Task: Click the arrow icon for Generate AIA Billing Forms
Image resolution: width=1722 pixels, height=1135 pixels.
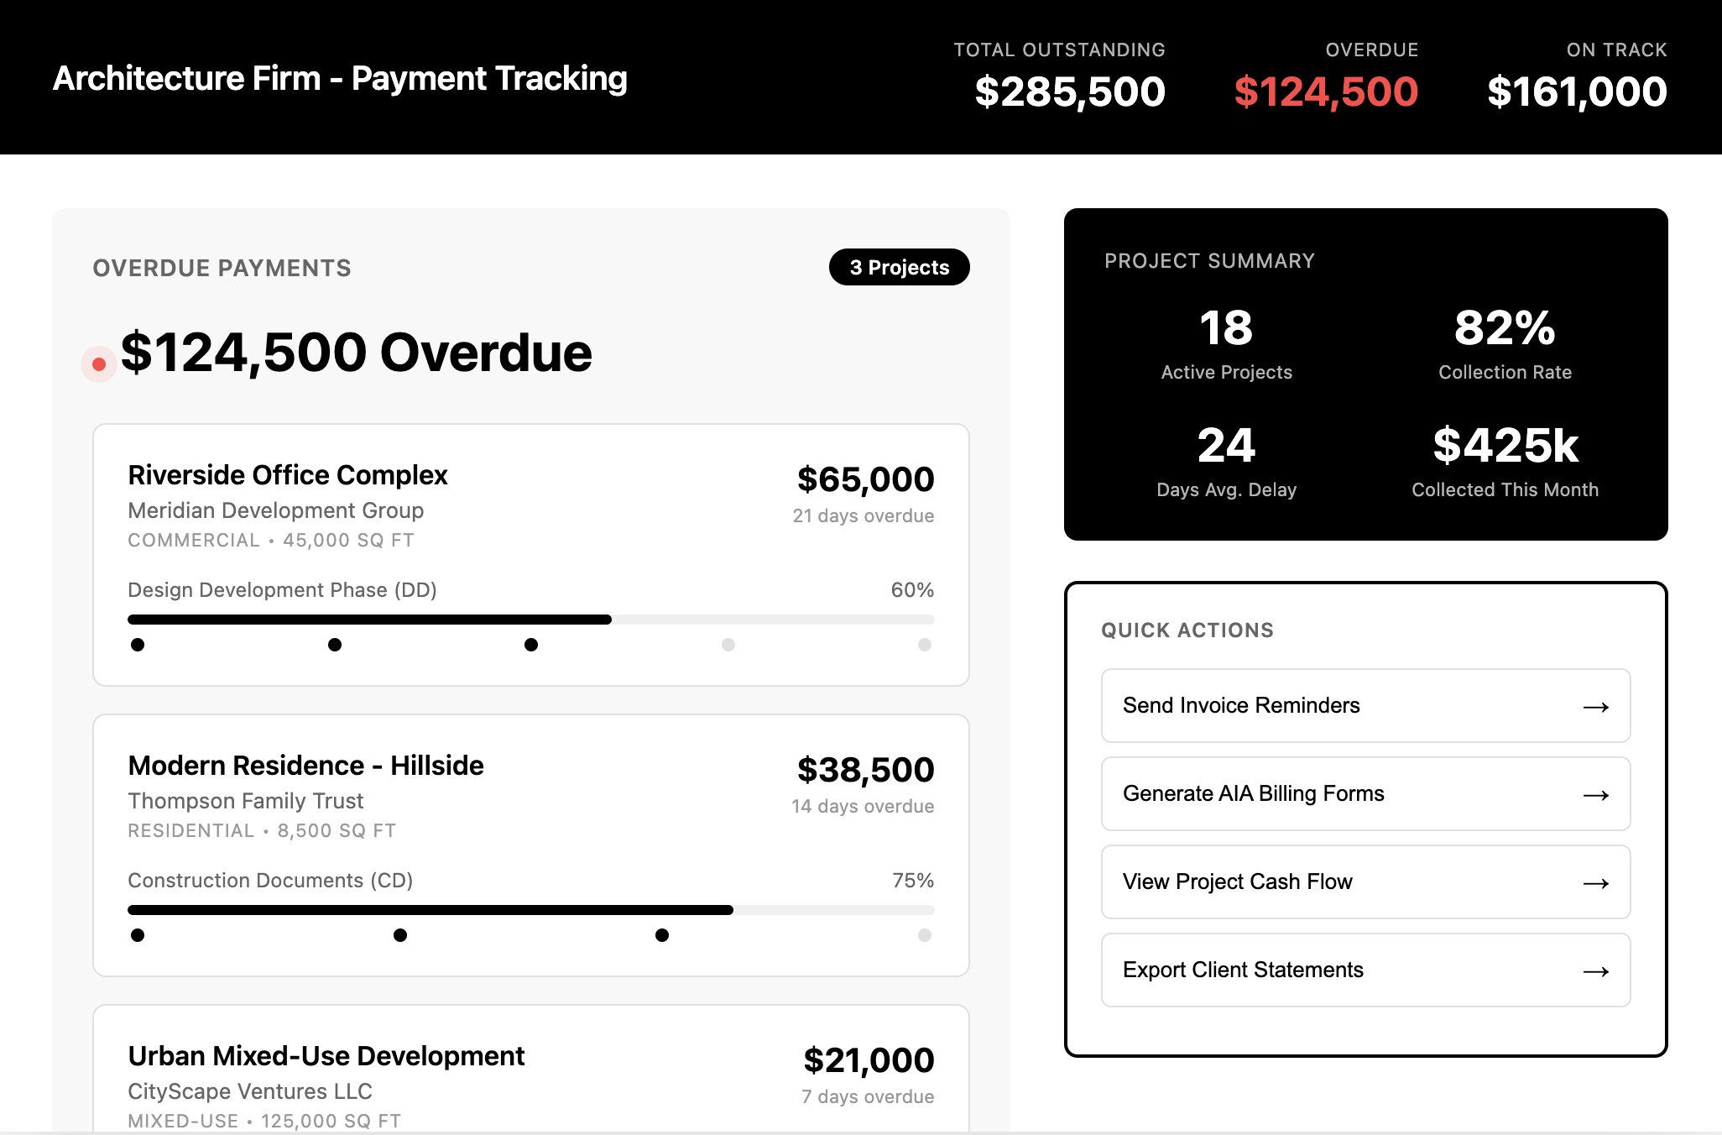Action: tap(1594, 794)
